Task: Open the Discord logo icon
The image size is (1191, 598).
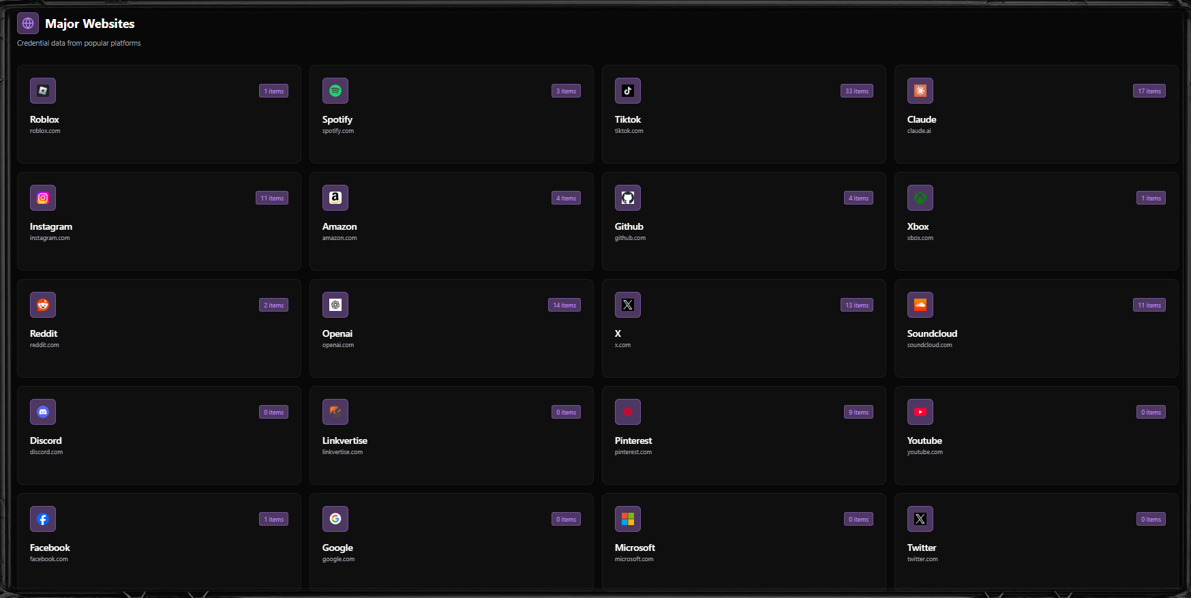Action: 43,412
